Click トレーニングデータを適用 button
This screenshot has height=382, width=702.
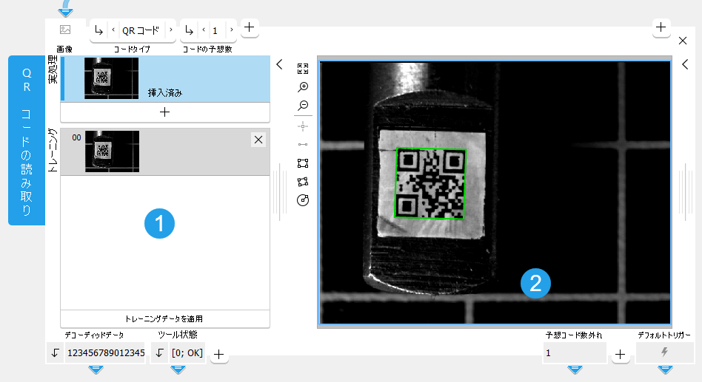click(164, 319)
